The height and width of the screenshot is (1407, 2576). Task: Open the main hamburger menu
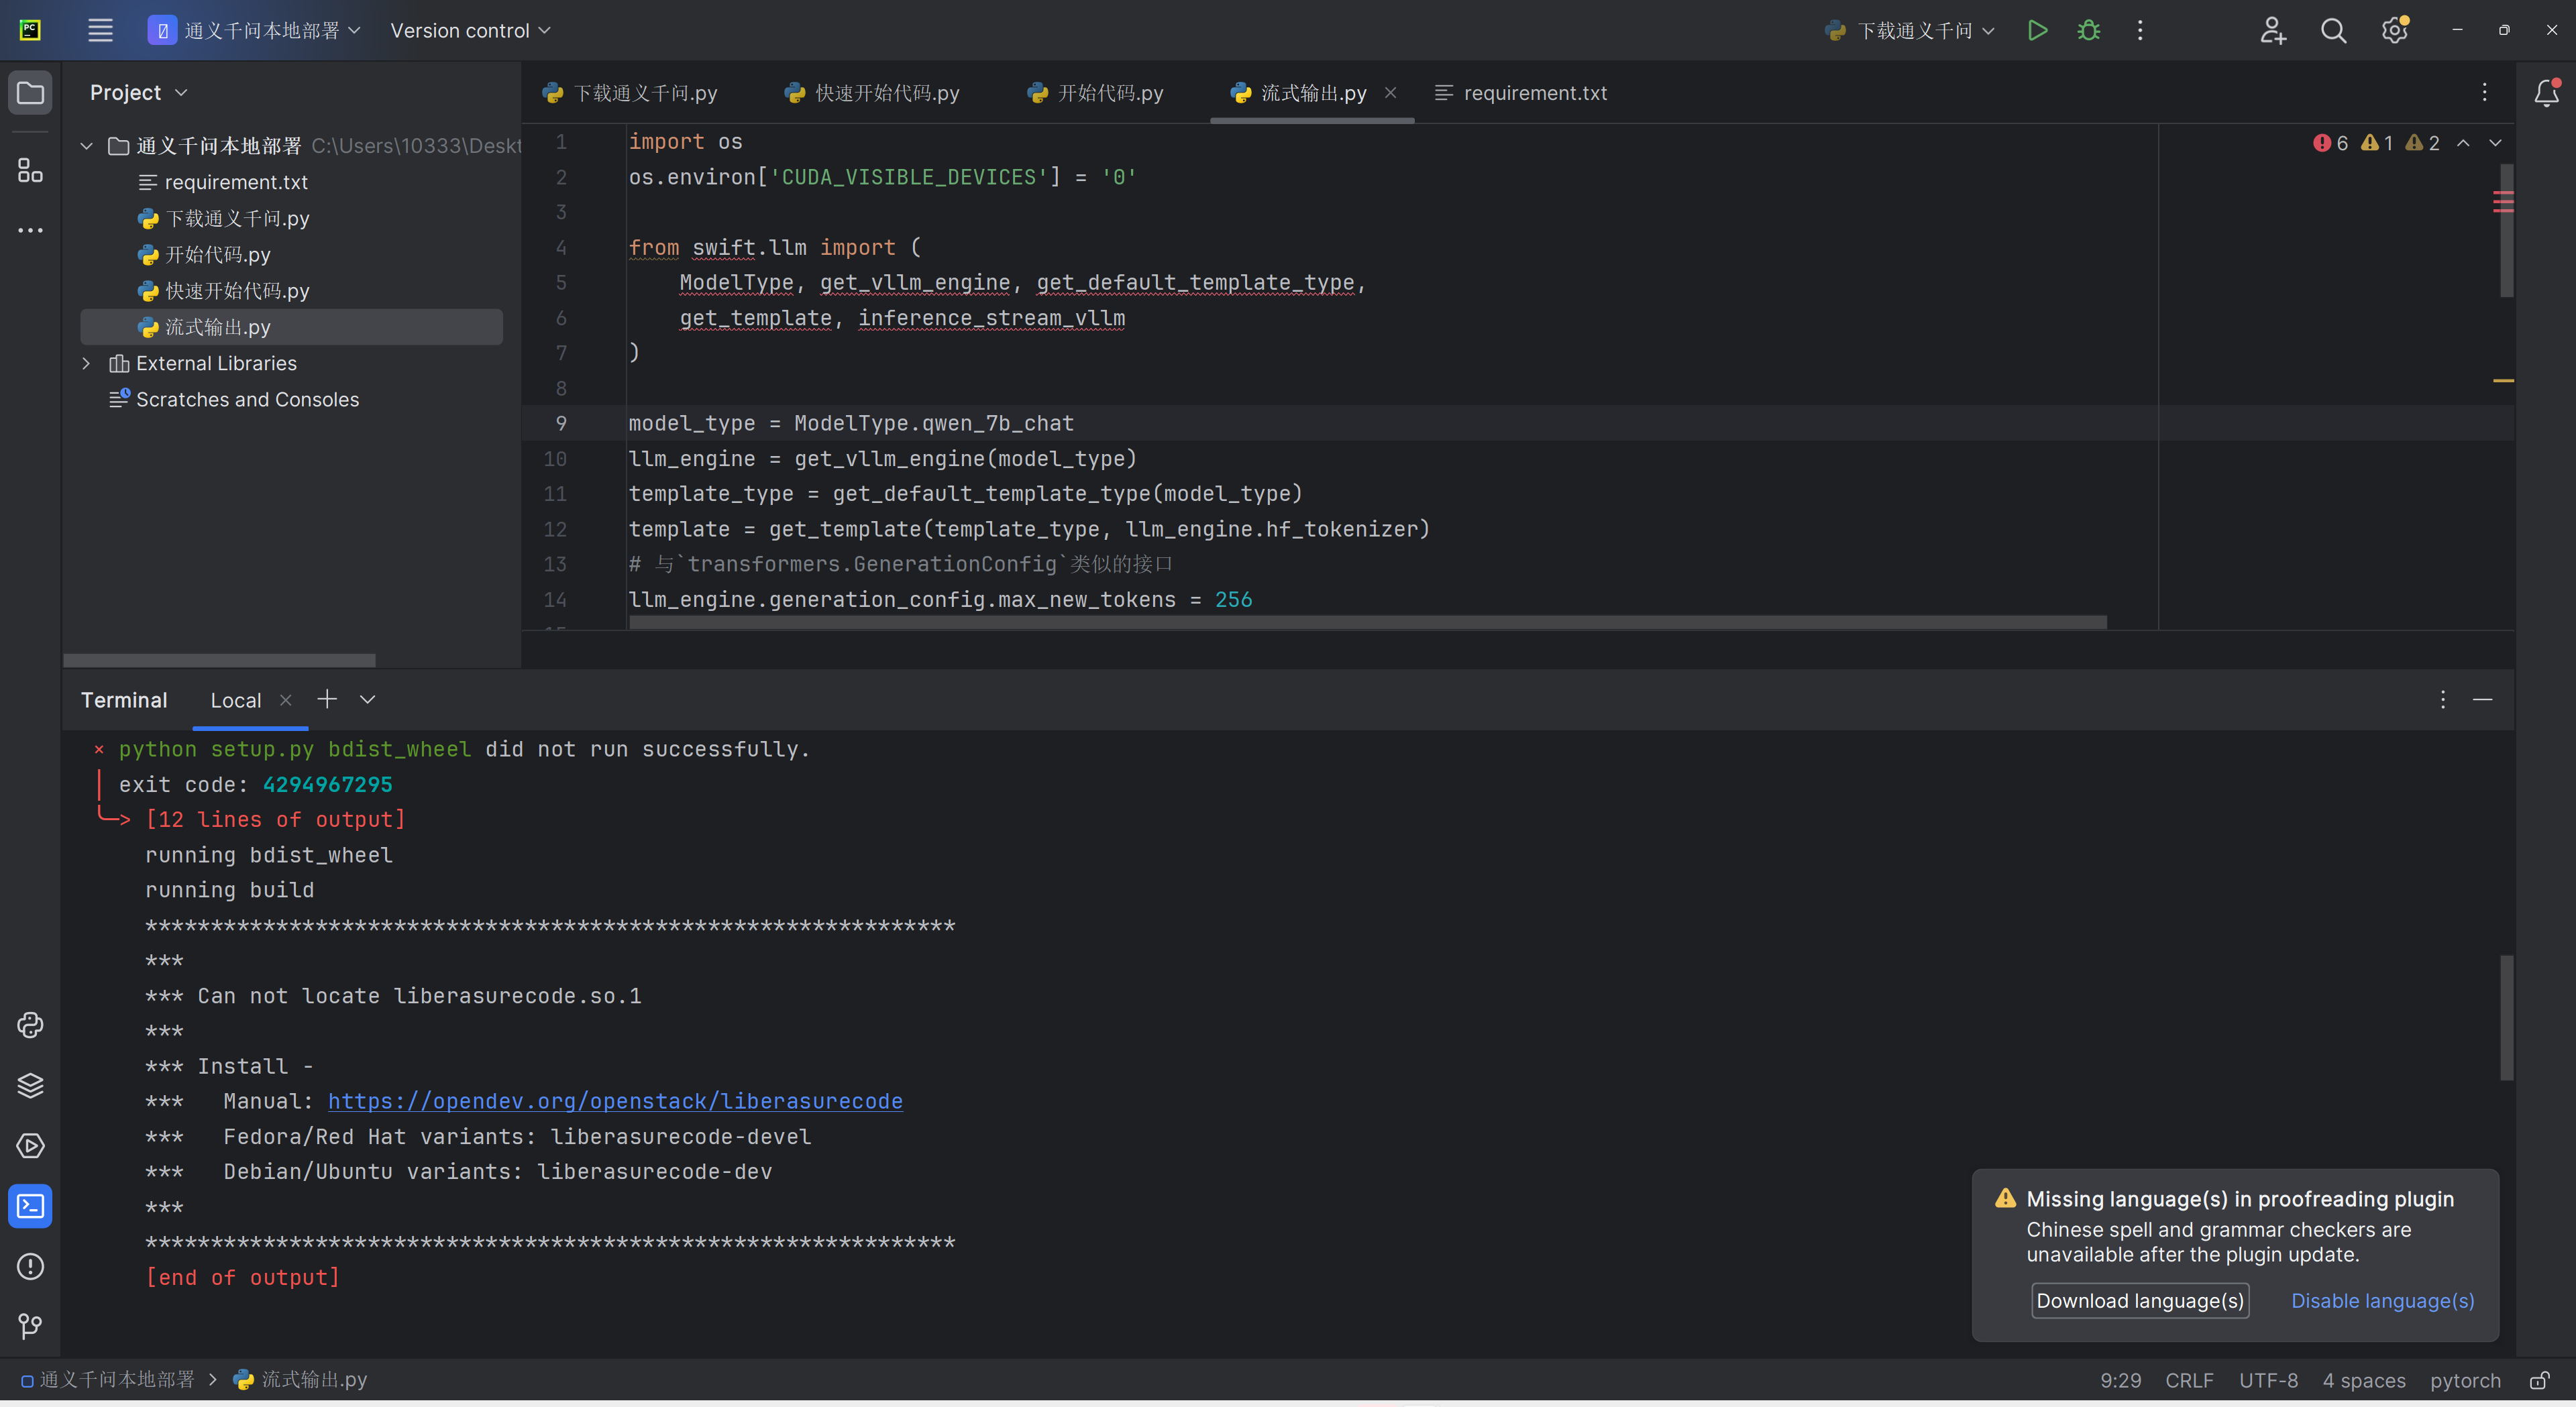tap(100, 30)
